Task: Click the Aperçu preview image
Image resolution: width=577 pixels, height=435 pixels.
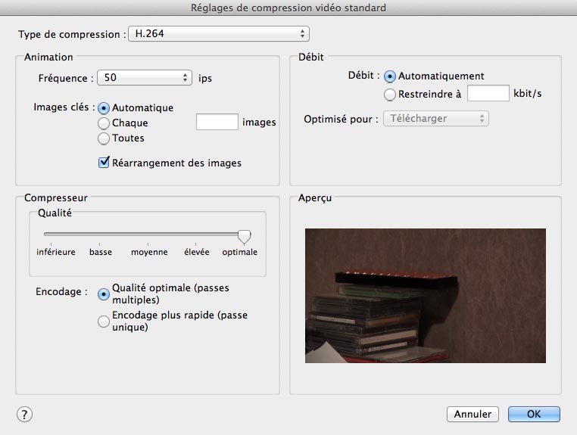Action: [426, 296]
